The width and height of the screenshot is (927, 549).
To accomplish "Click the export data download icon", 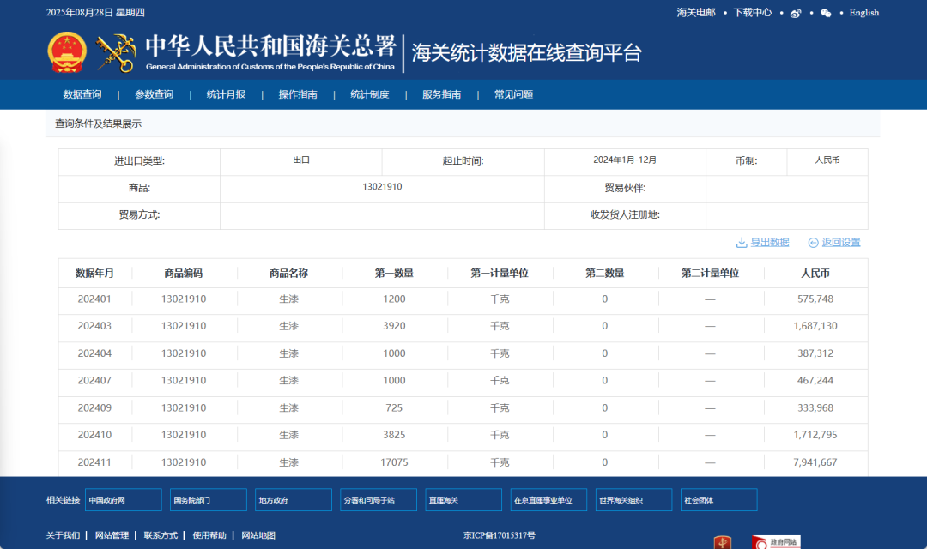I will (742, 243).
